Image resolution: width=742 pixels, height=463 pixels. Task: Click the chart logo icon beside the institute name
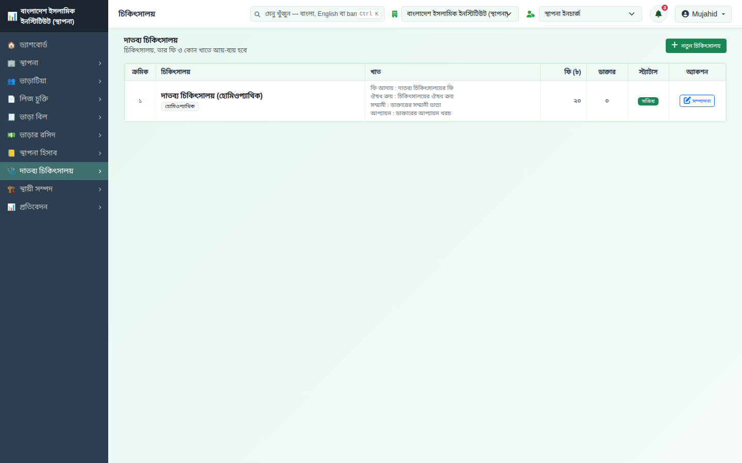pos(12,16)
